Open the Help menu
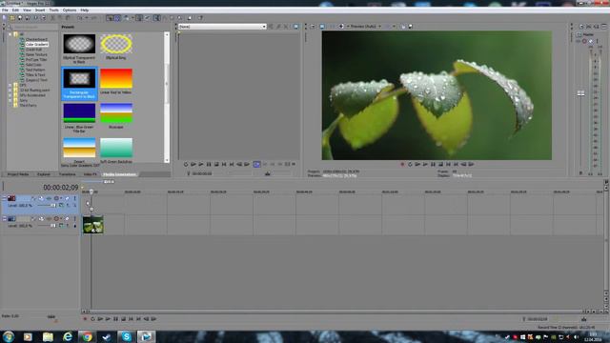Viewport: 610px width, 343px height. (85, 10)
